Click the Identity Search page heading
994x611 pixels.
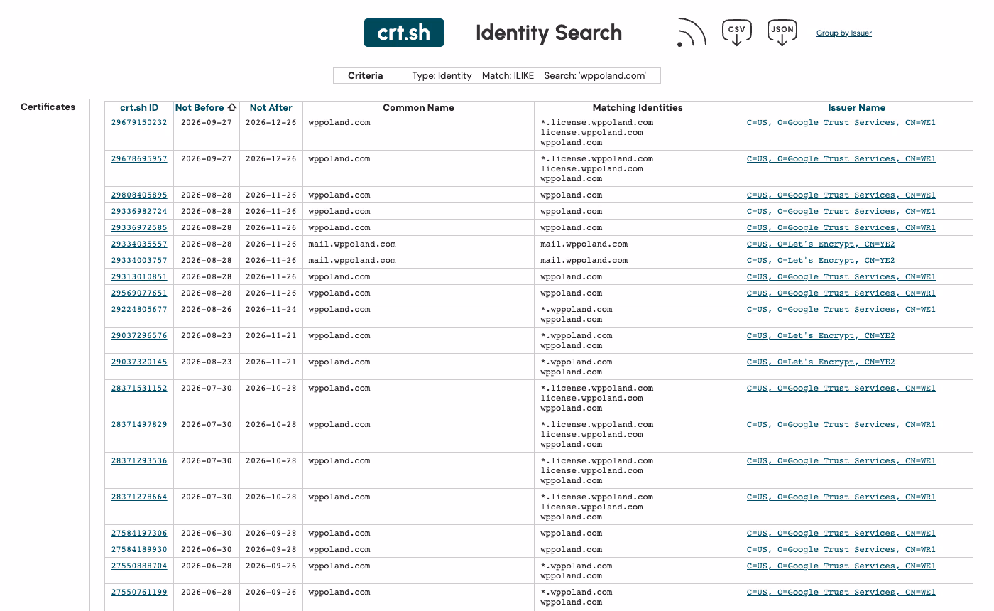click(x=549, y=33)
